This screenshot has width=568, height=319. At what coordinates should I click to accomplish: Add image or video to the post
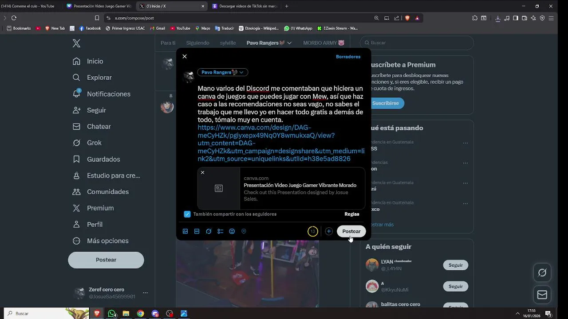[185, 231]
